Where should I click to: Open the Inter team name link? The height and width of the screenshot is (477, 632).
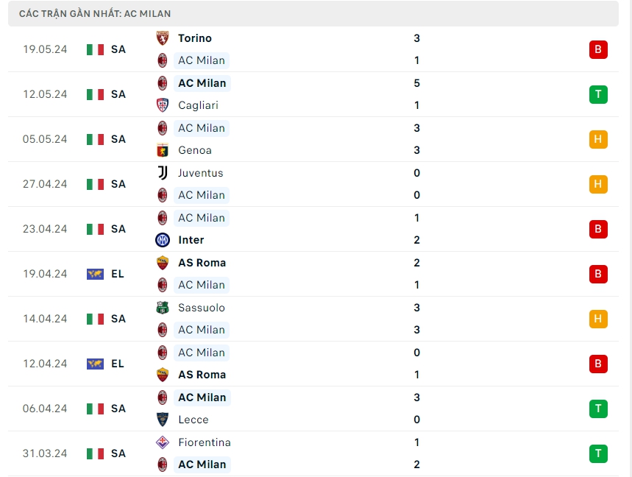pyautogui.click(x=191, y=240)
